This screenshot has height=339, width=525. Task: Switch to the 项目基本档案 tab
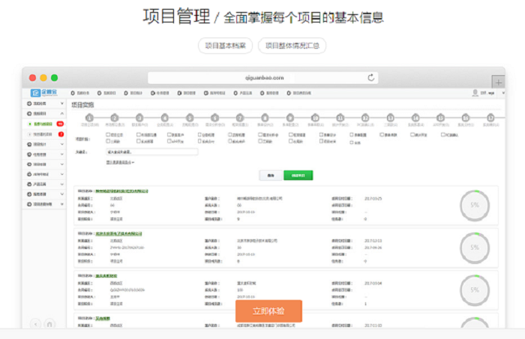tap(225, 46)
